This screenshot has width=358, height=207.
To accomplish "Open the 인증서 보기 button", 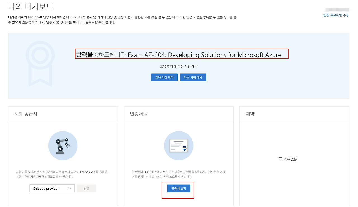I will coord(178,189).
